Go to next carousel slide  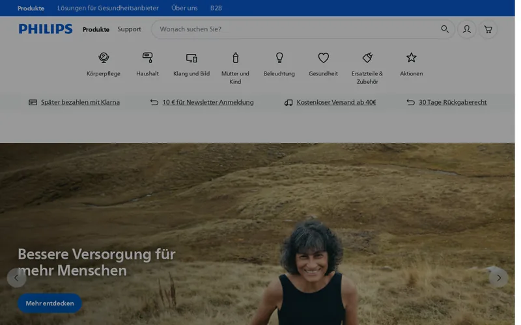tap(498, 278)
